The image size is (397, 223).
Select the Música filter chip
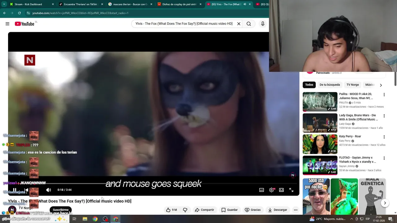[x=370, y=85]
